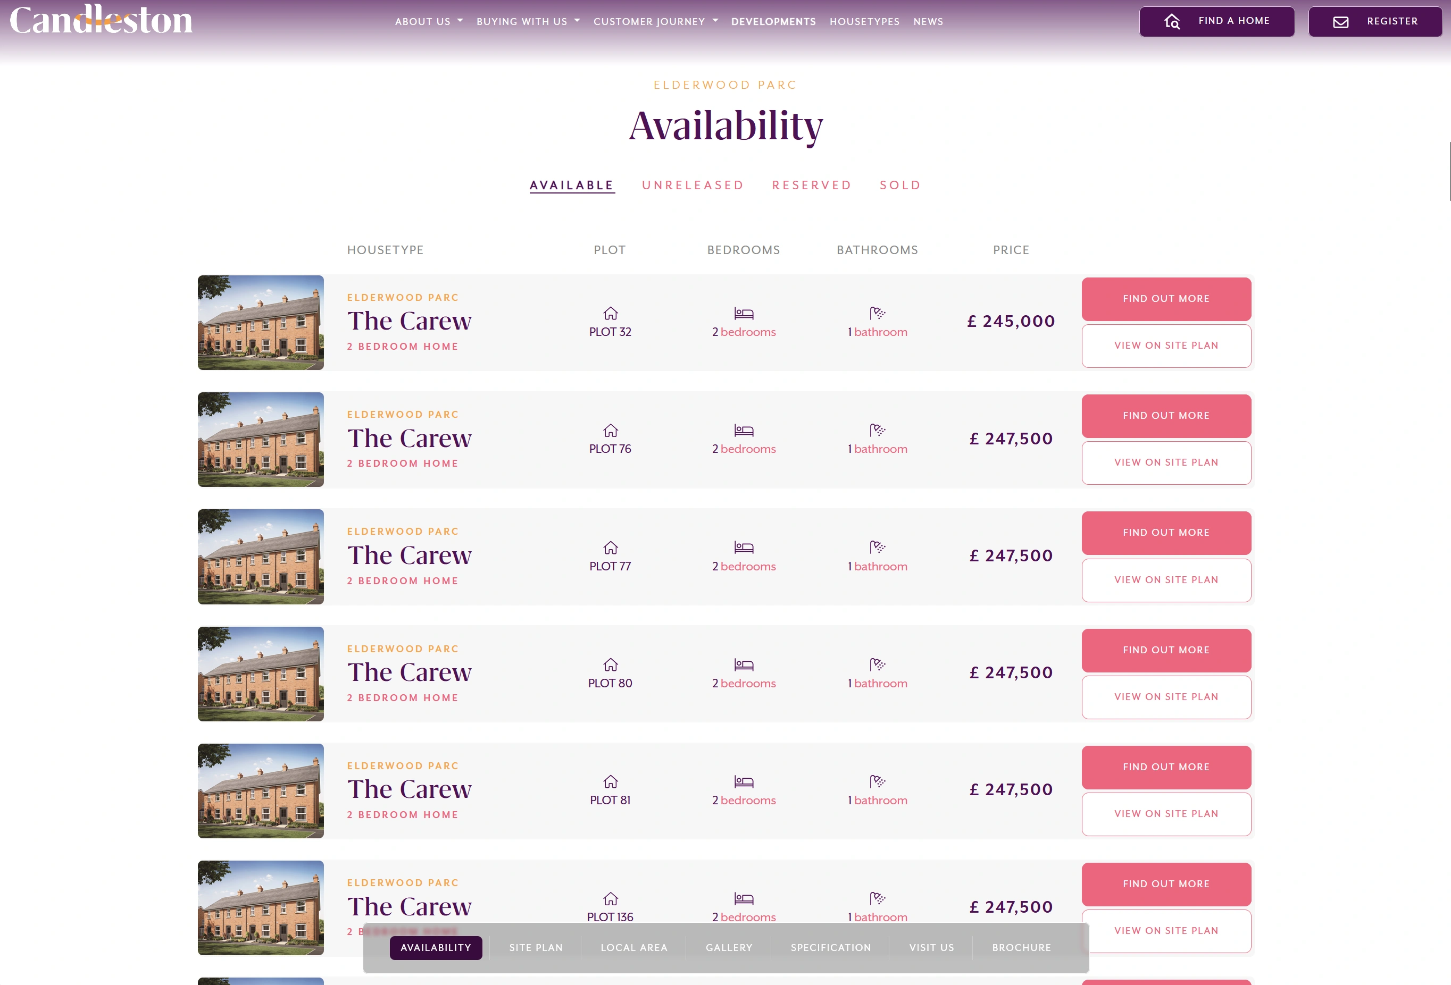
Task: Select the Sold availability tab
Action: 900,184
